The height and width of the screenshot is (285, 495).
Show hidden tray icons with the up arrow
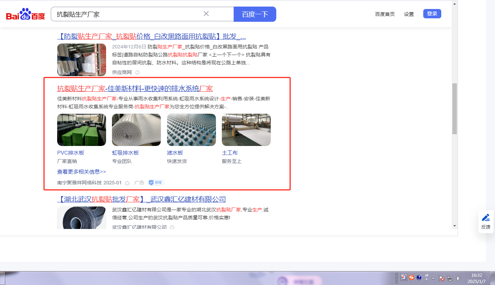coord(433,278)
